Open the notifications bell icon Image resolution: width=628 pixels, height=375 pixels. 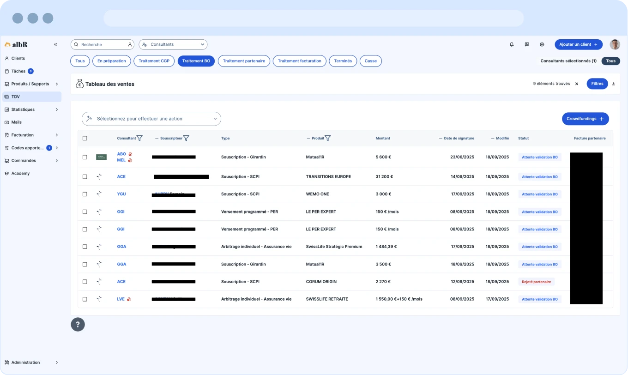[512, 45]
